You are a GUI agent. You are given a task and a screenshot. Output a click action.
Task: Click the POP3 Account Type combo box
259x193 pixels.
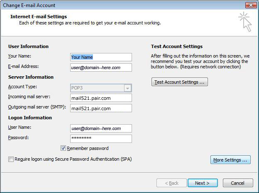(x=101, y=88)
